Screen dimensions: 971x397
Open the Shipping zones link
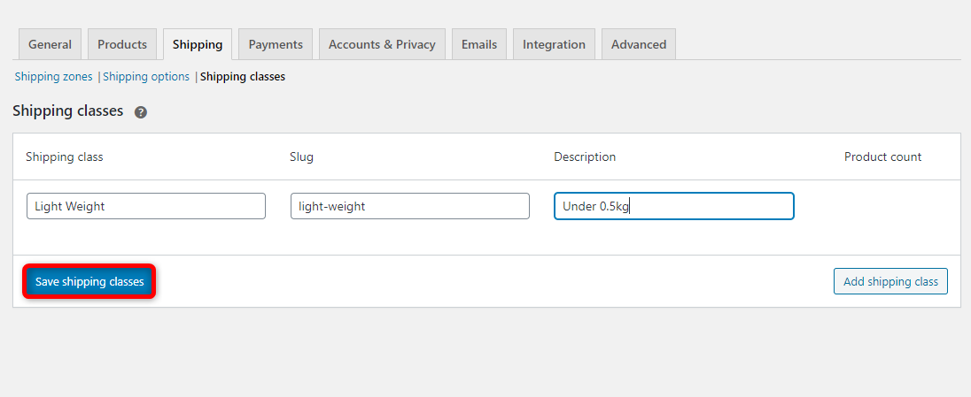(x=53, y=77)
